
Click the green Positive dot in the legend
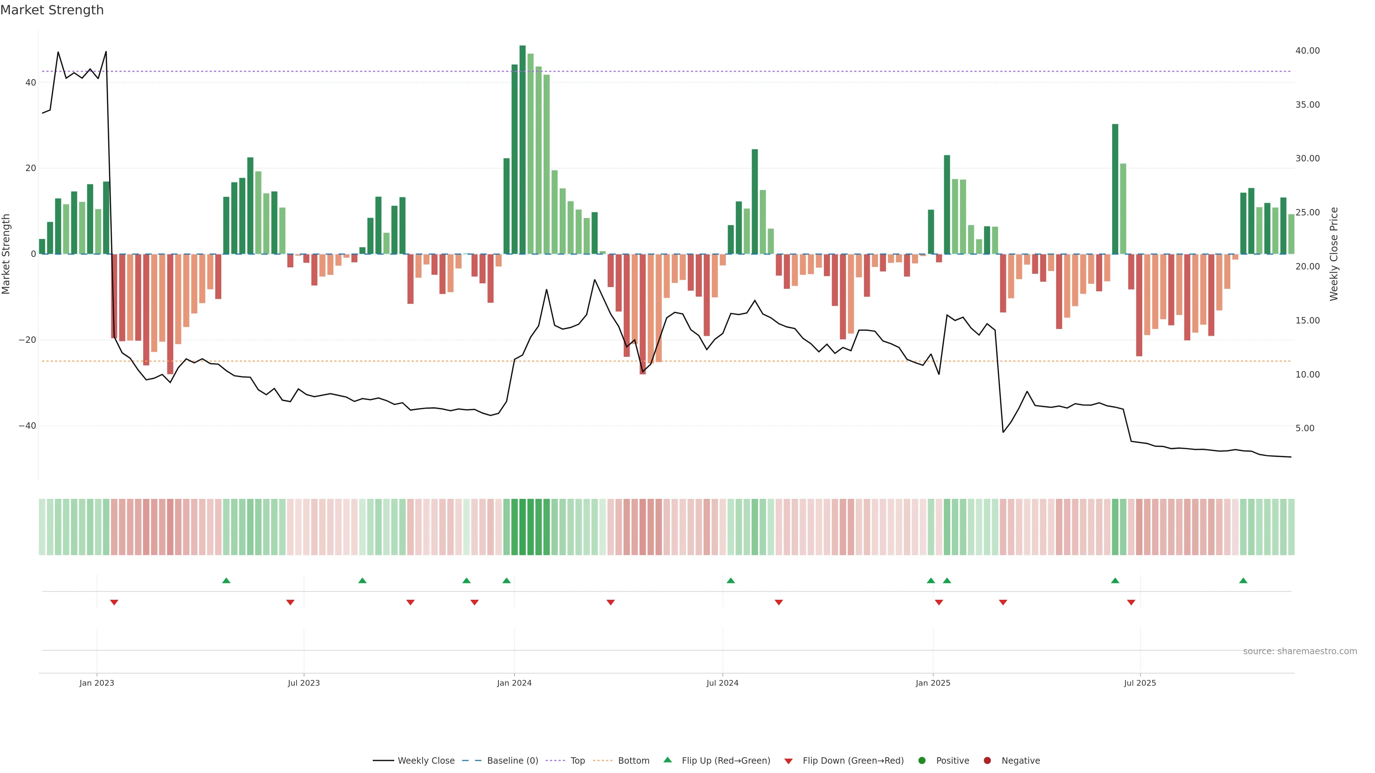pos(922,761)
